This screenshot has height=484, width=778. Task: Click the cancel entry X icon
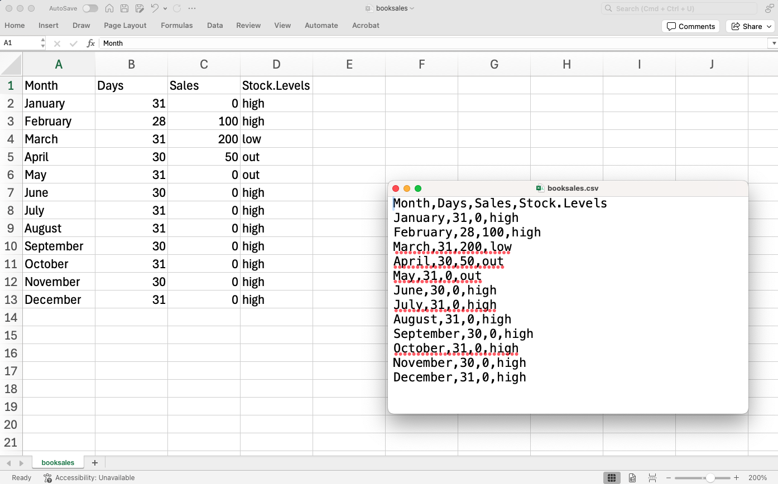[x=57, y=43]
